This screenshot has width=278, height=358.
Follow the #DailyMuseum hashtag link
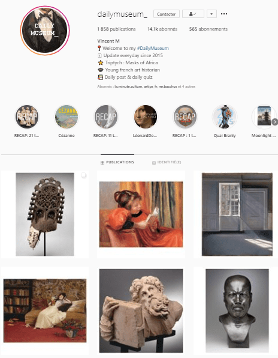tap(153, 48)
